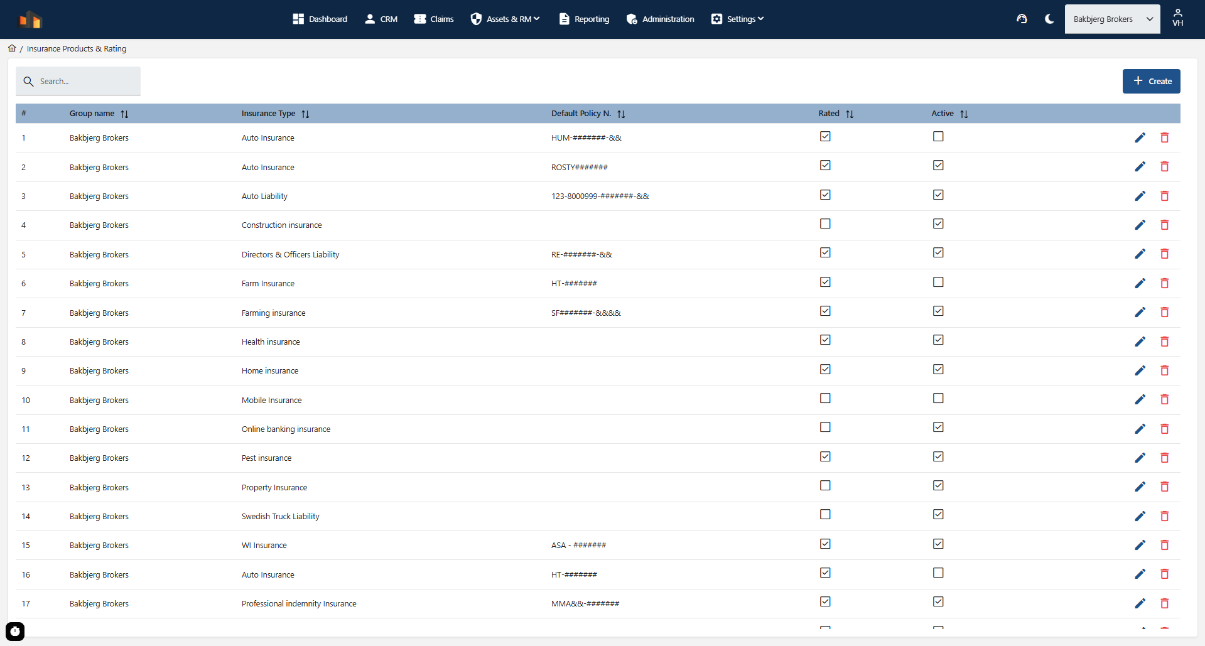This screenshot has height=646, width=1205.
Task: Sort by Active column
Action: (x=964, y=114)
